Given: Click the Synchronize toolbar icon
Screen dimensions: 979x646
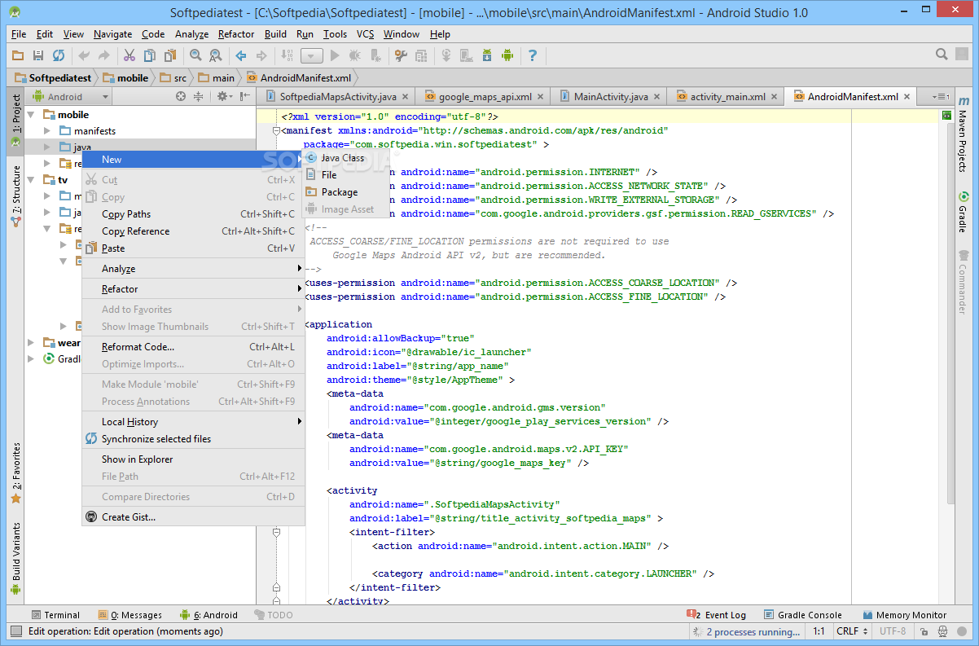Looking at the screenshot, I should click(59, 55).
